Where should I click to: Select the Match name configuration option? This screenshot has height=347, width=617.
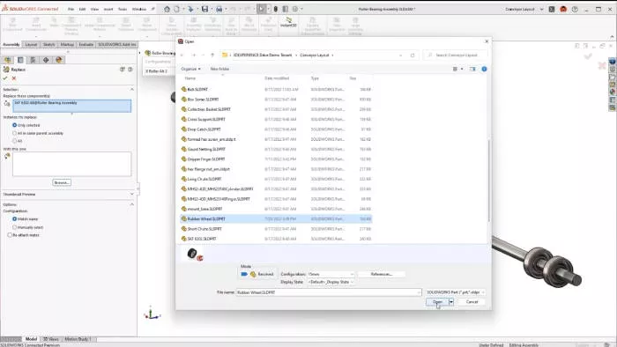15,219
